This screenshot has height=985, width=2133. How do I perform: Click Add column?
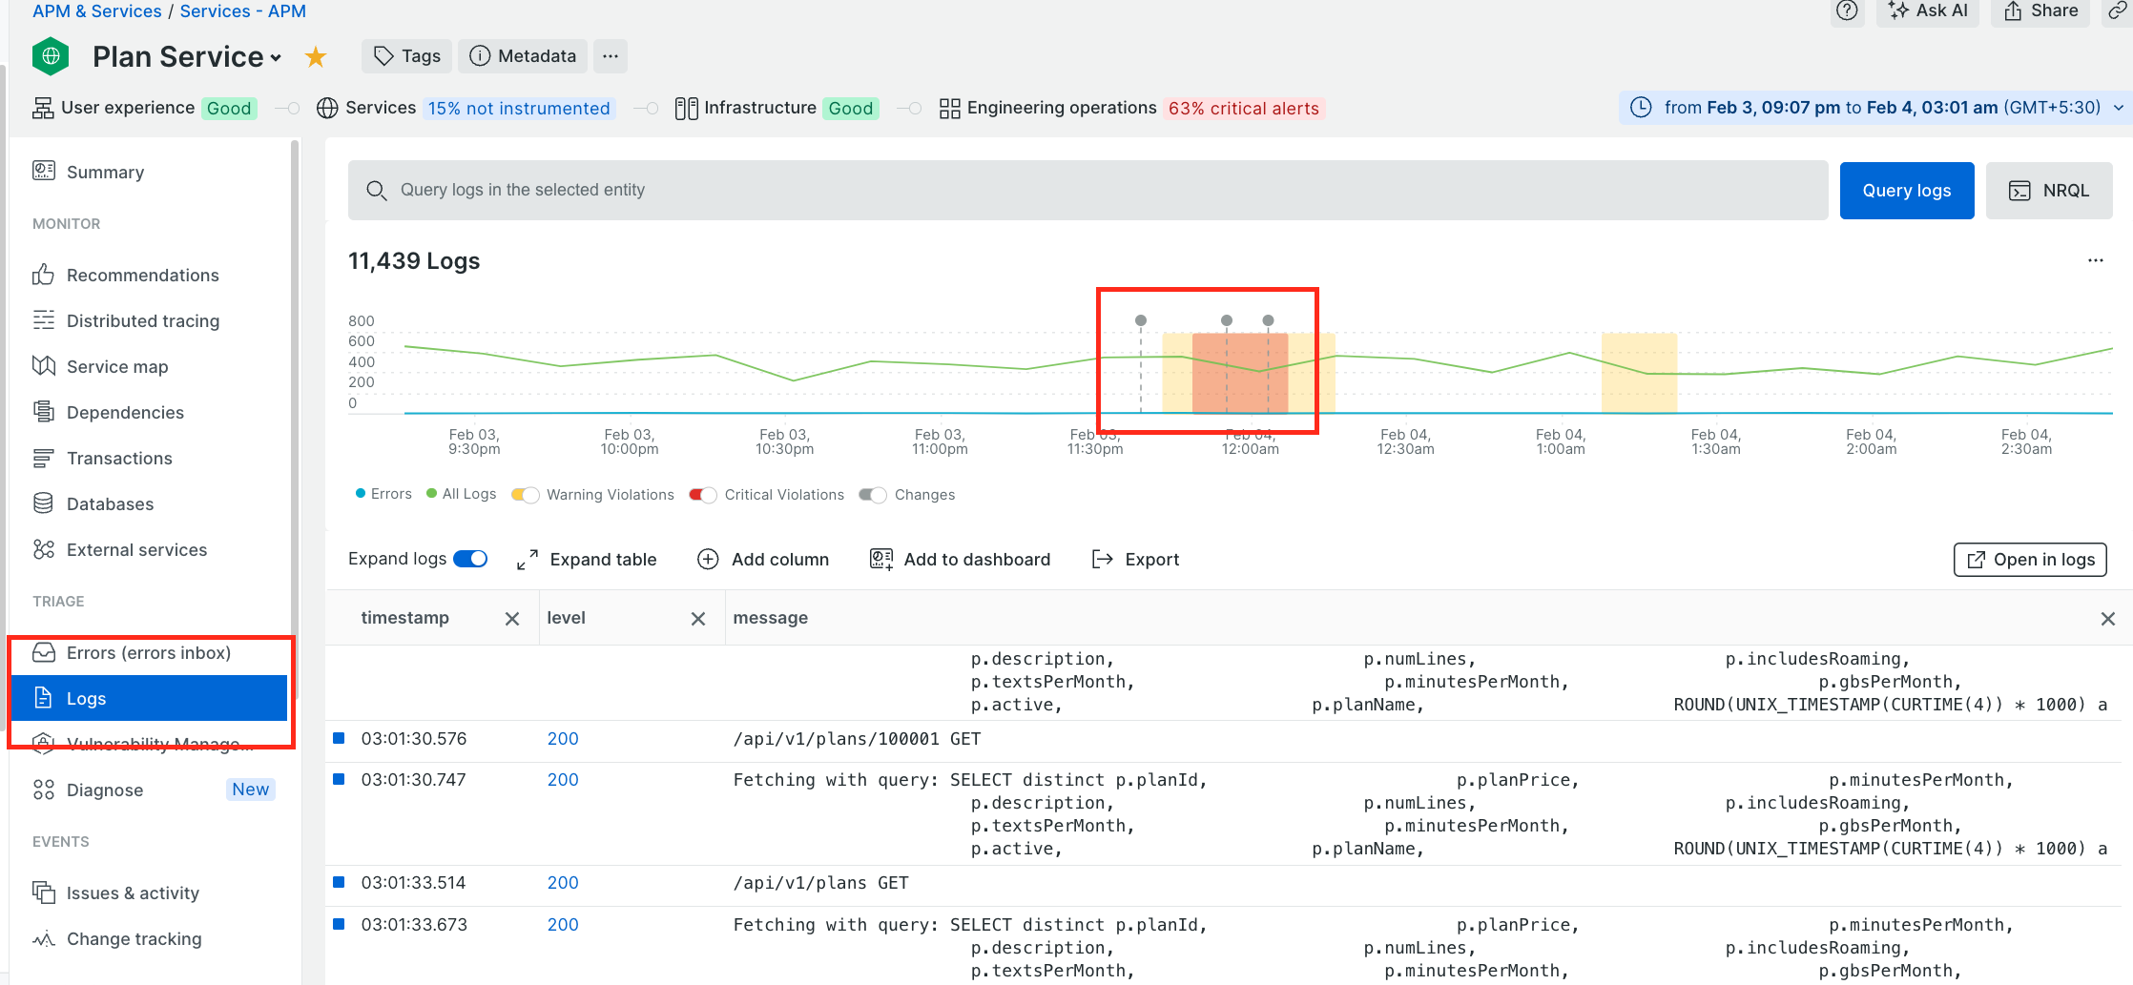(x=763, y=560)
